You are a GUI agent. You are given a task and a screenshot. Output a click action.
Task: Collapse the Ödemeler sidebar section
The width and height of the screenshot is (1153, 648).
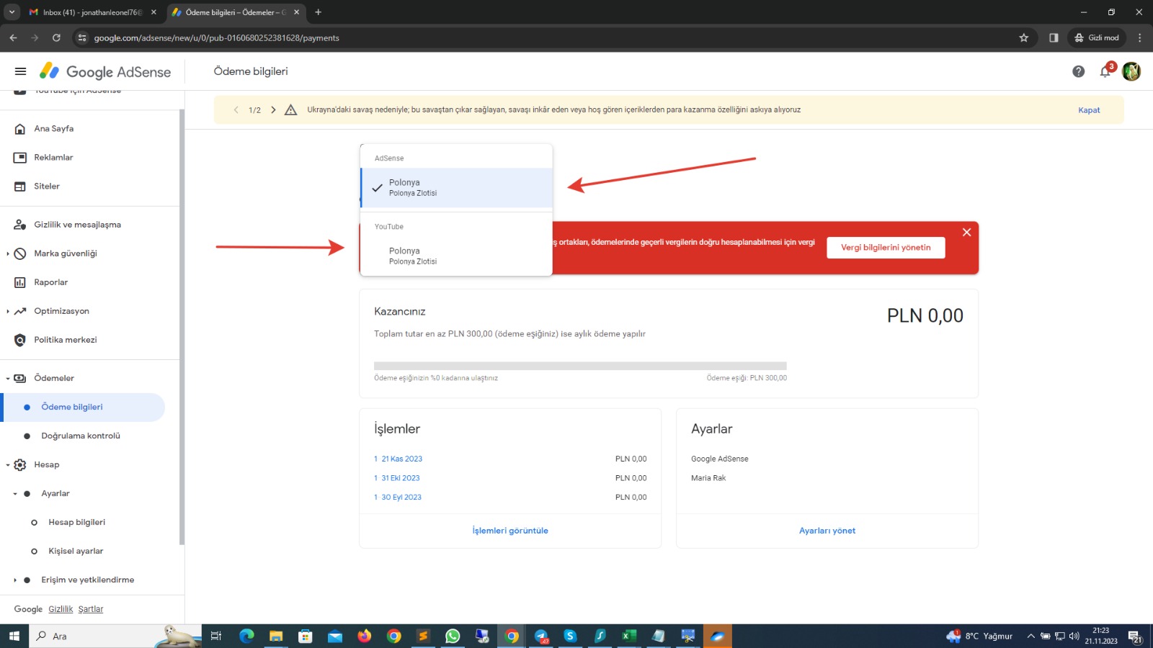[x=8, y=378]
